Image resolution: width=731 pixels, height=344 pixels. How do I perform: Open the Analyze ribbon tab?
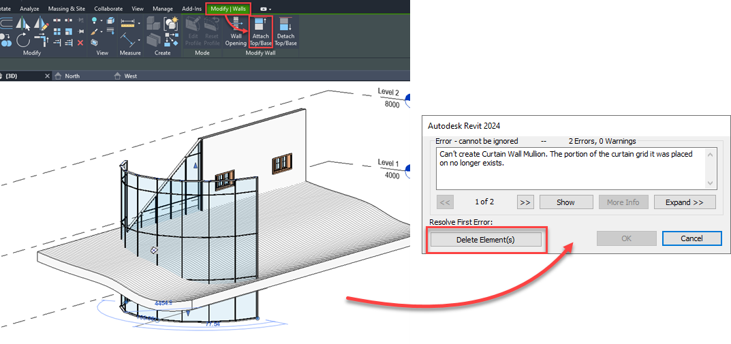click(29, 9)
